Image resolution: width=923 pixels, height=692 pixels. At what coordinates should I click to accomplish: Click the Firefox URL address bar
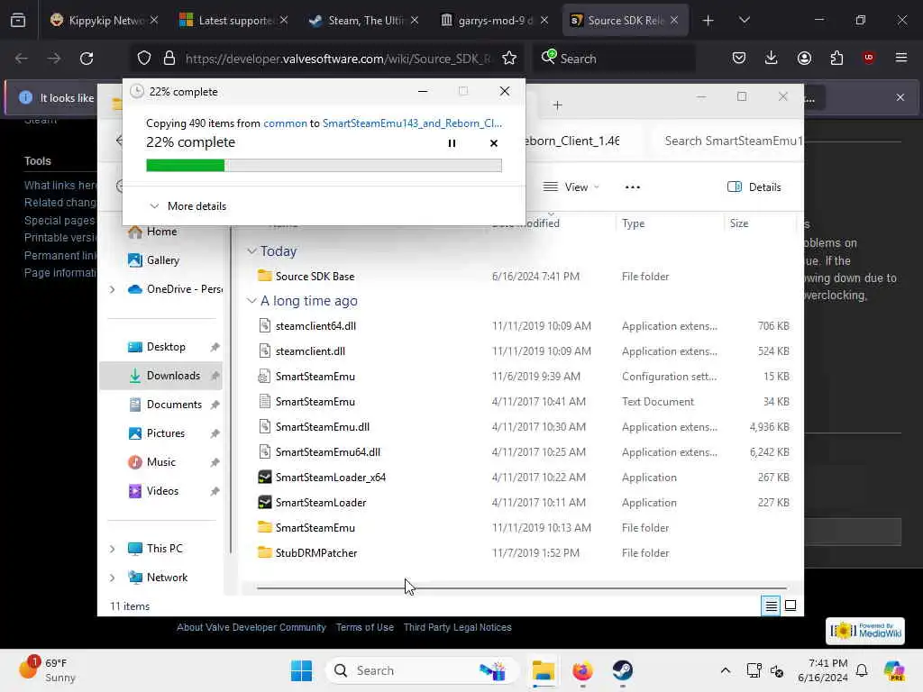[338, 59]
